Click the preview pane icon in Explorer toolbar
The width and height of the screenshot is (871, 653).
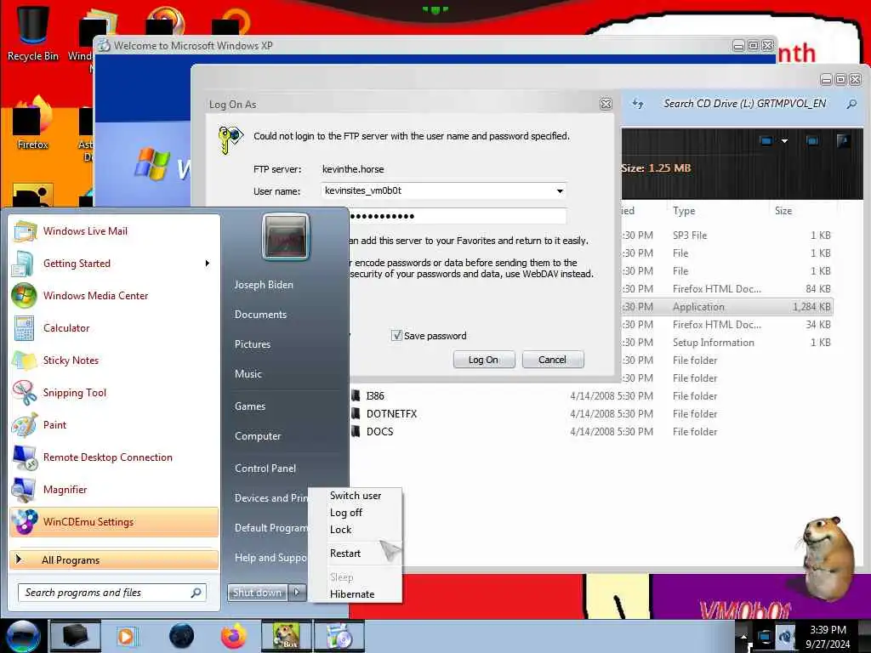812,141
